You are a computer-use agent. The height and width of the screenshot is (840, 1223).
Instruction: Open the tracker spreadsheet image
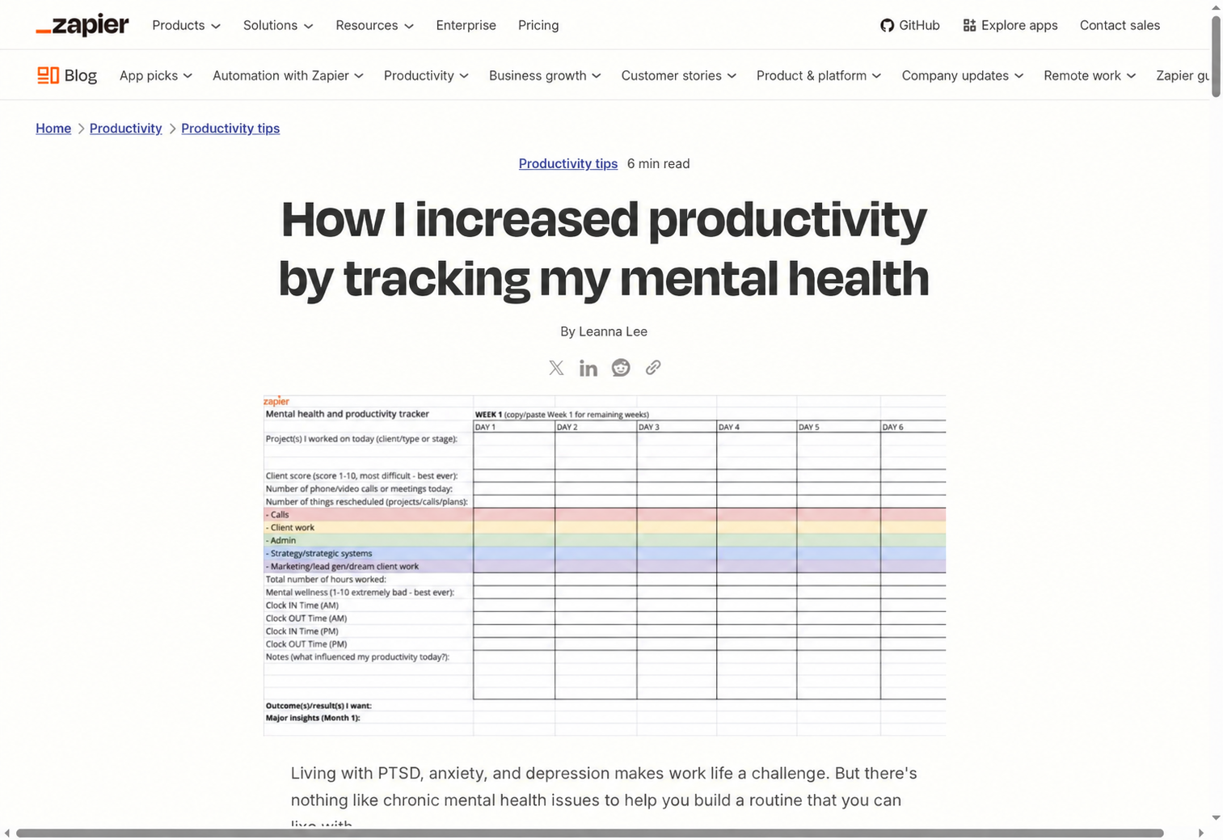click(605, 565)
